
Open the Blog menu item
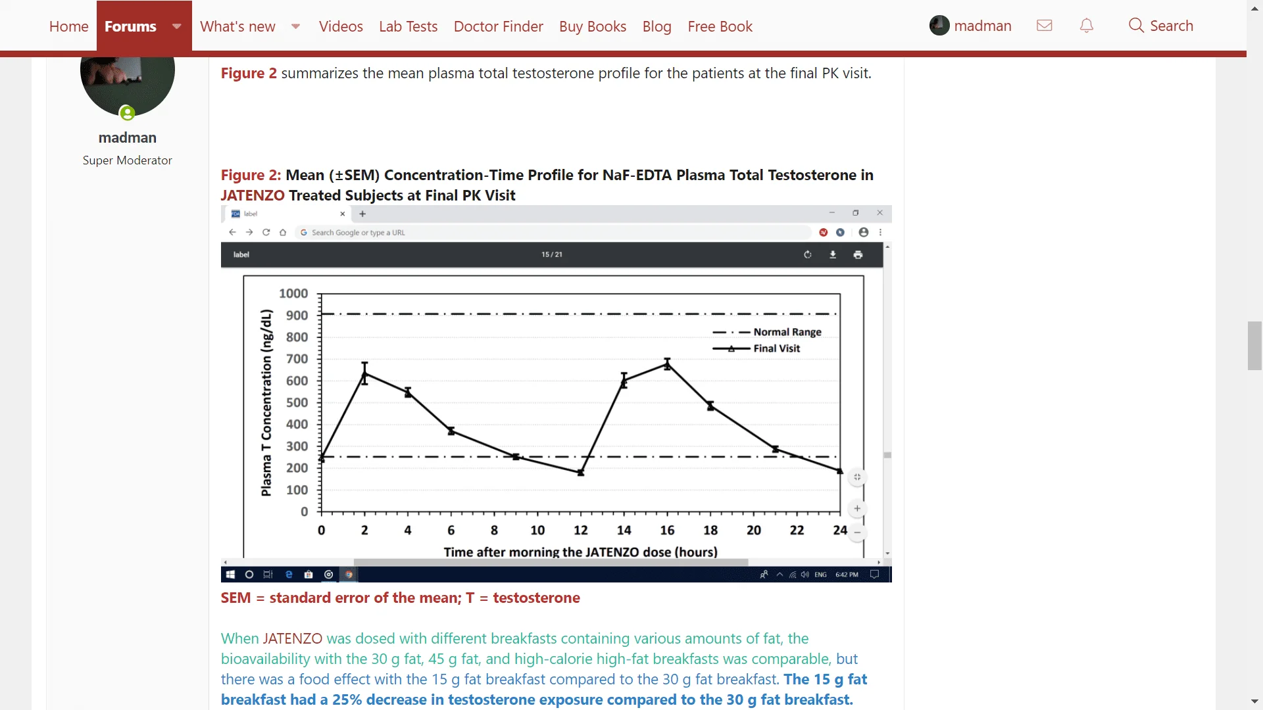(x=656, y=26)
